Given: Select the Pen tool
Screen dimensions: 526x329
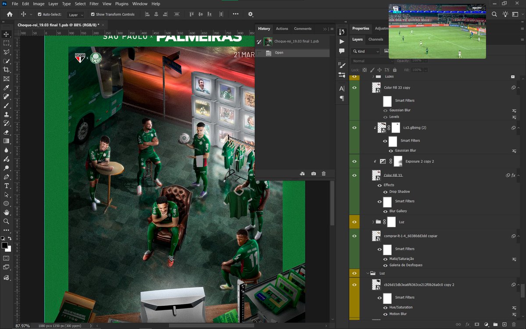Looking at the screenshot, I should 6,177.
